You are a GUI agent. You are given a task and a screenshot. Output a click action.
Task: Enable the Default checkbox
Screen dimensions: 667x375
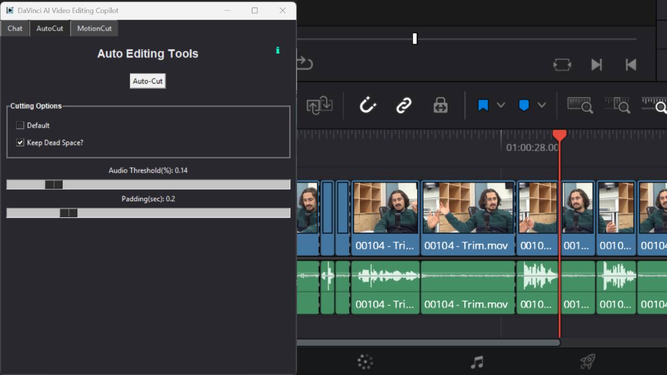pos(20,126)
